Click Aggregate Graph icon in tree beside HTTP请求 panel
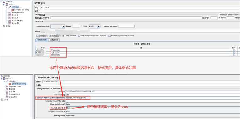Viewport: 240px width, 119px height. [x=10, y=12]
